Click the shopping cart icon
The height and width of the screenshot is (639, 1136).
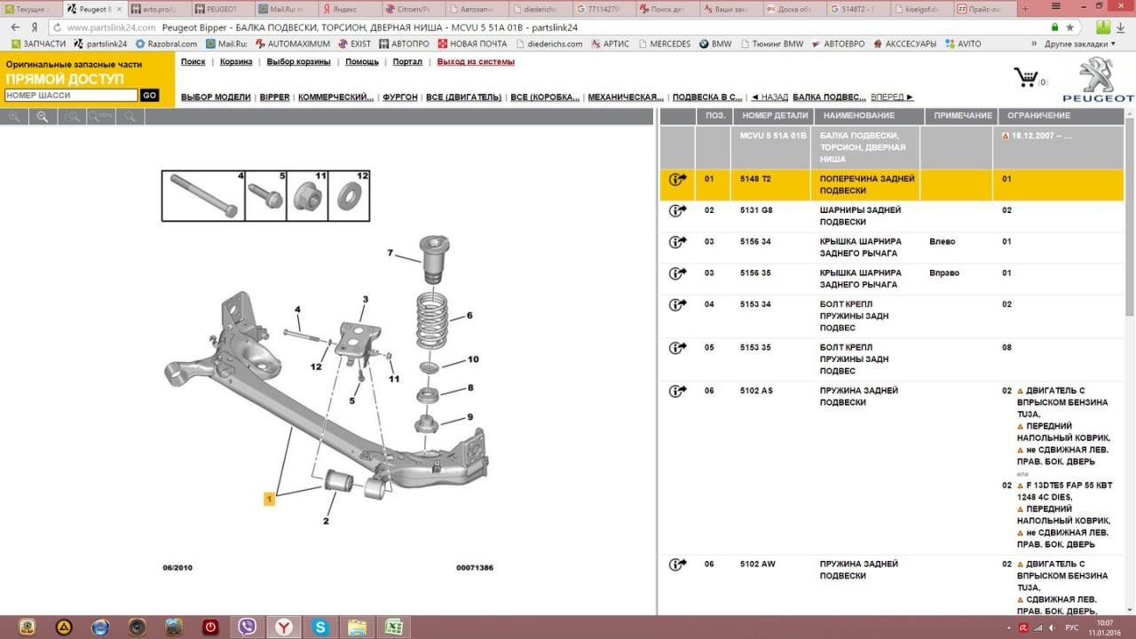click(1027, 78)
